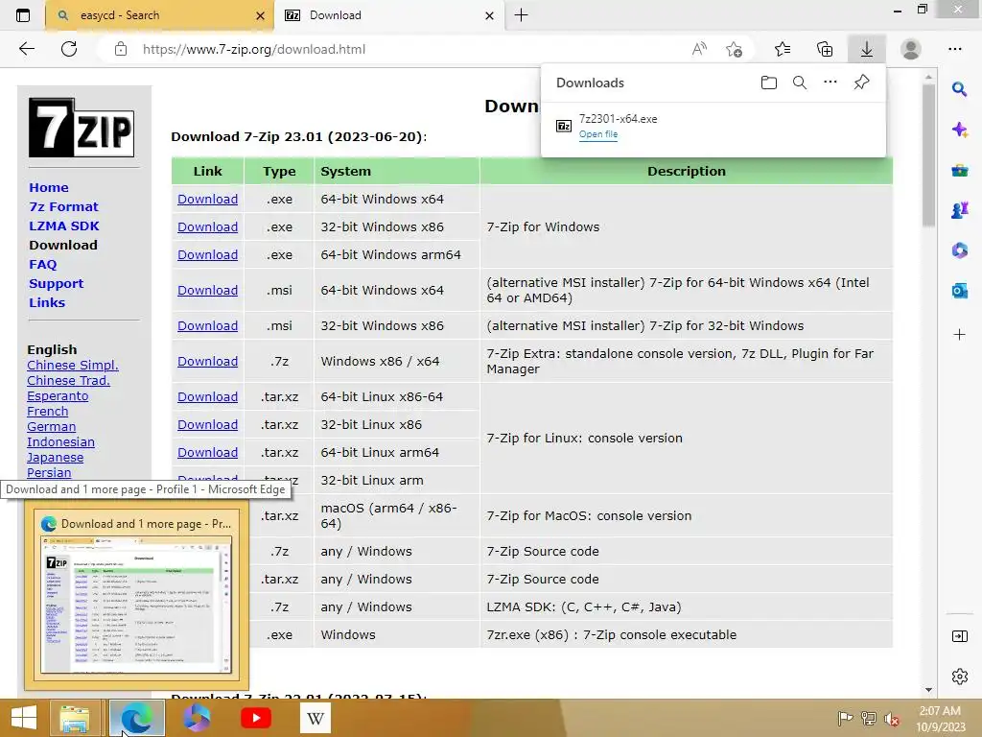Download Windows x86 / x64 .7z extra
This screenshot has height=737, width=982.
point(207,362)
